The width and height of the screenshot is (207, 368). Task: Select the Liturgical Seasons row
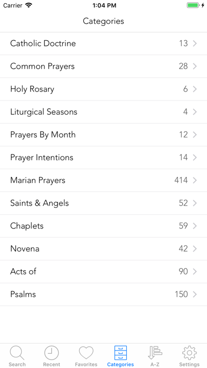103,112
